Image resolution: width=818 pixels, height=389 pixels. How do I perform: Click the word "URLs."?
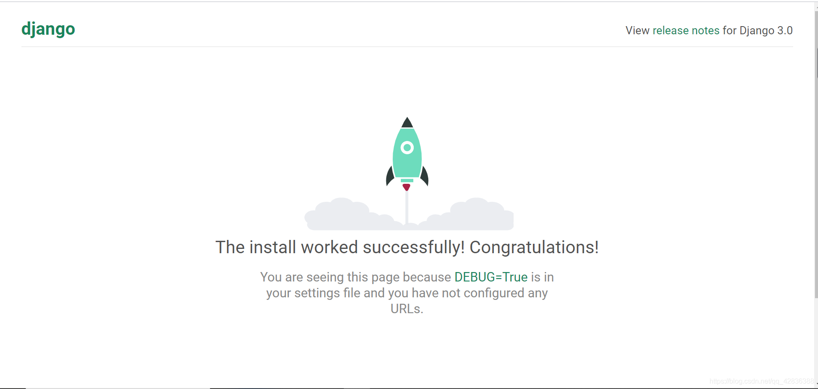407,309
